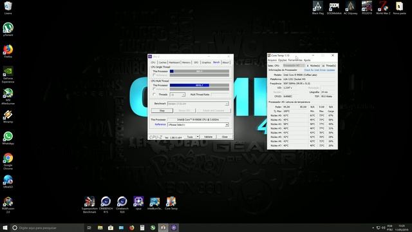
Task: Switch to the About tab in CPU-Z
Action: point(226,63)
